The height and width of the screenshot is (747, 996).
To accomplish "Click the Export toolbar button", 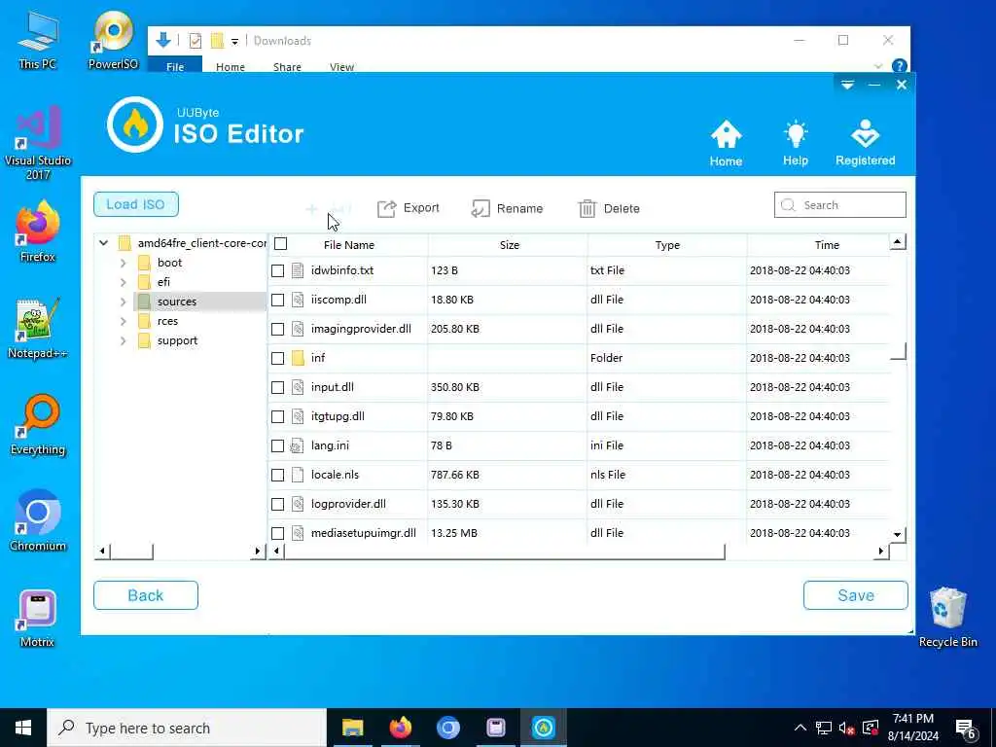I will point(408,208).
